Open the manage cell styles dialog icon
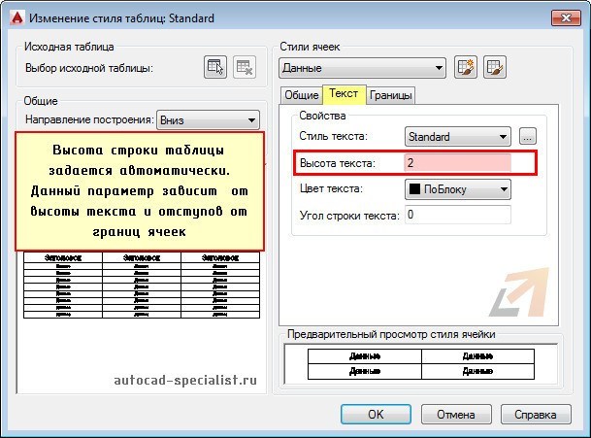Viewport: 591px width, 438px height. [x=495, y=68]
